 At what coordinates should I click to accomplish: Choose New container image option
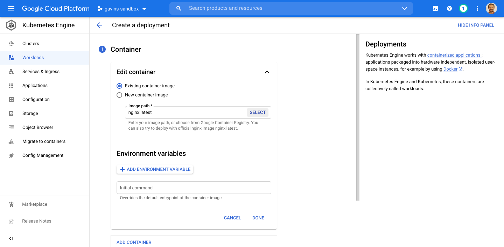(119, 95)
